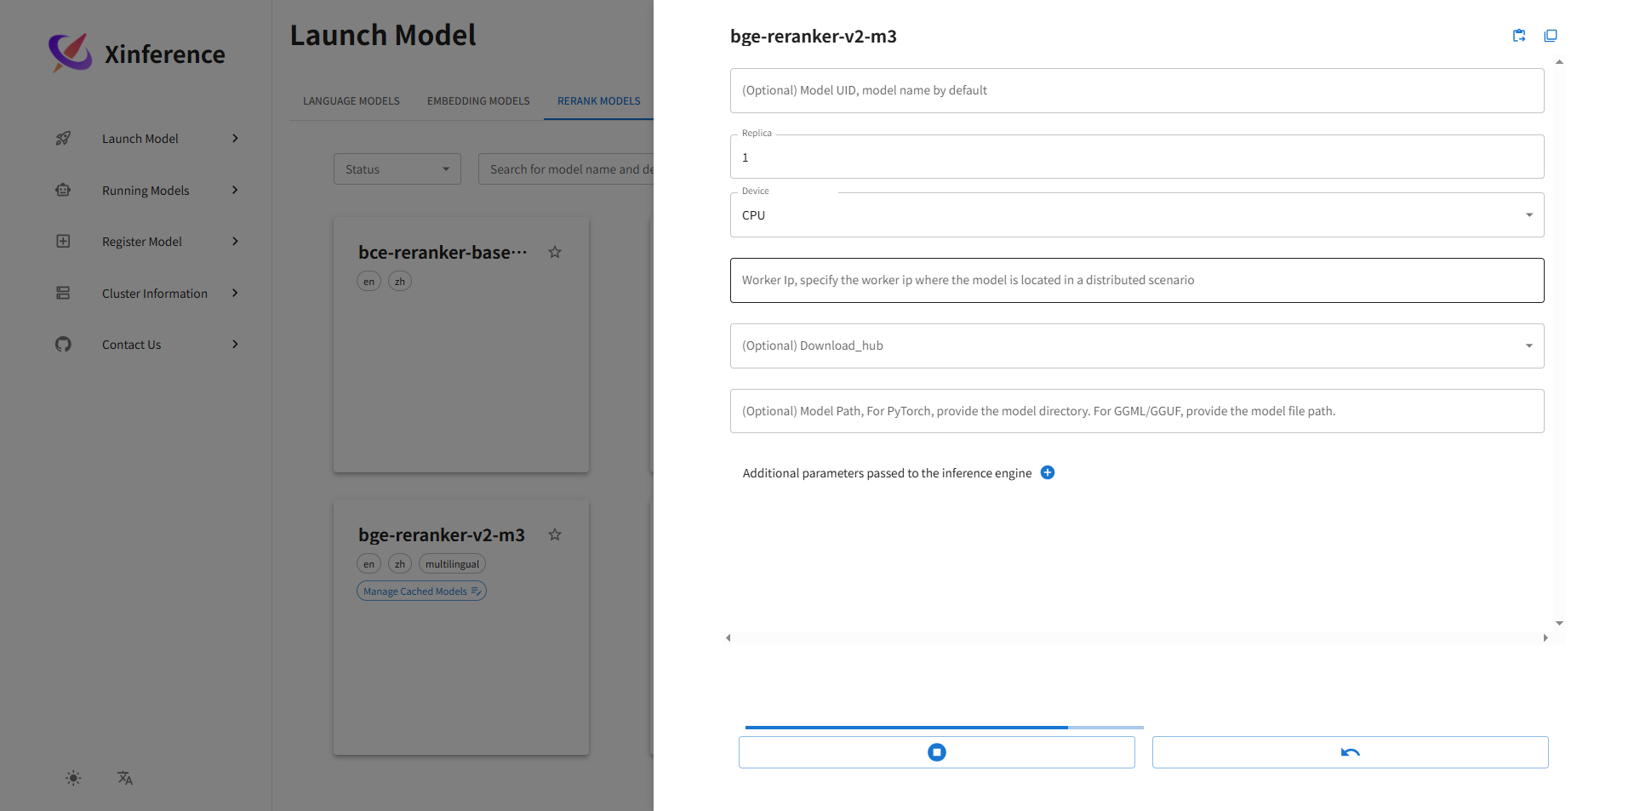
Task: Expand the optional Download_hub dropdown
Action: pos(1136,346)
